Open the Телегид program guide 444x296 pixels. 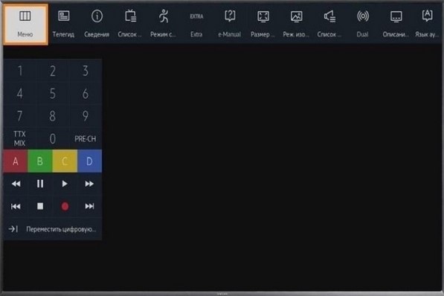click(x=63, y=24)
